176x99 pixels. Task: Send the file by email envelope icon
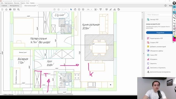pyautogui.click(x=14, y=10)
